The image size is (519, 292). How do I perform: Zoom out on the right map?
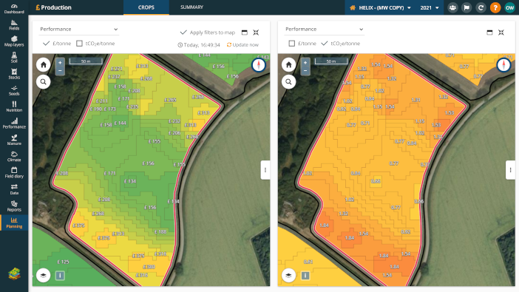305,70
